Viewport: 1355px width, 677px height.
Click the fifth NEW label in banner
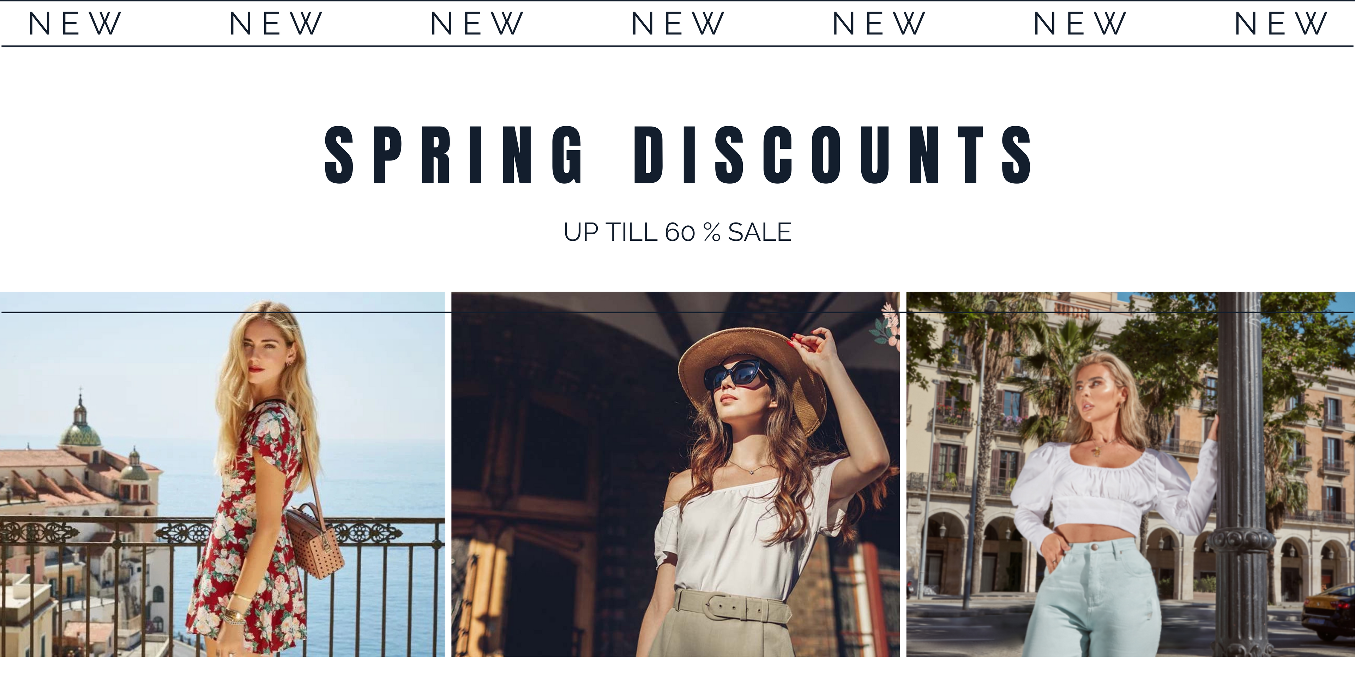click(878, 24)
